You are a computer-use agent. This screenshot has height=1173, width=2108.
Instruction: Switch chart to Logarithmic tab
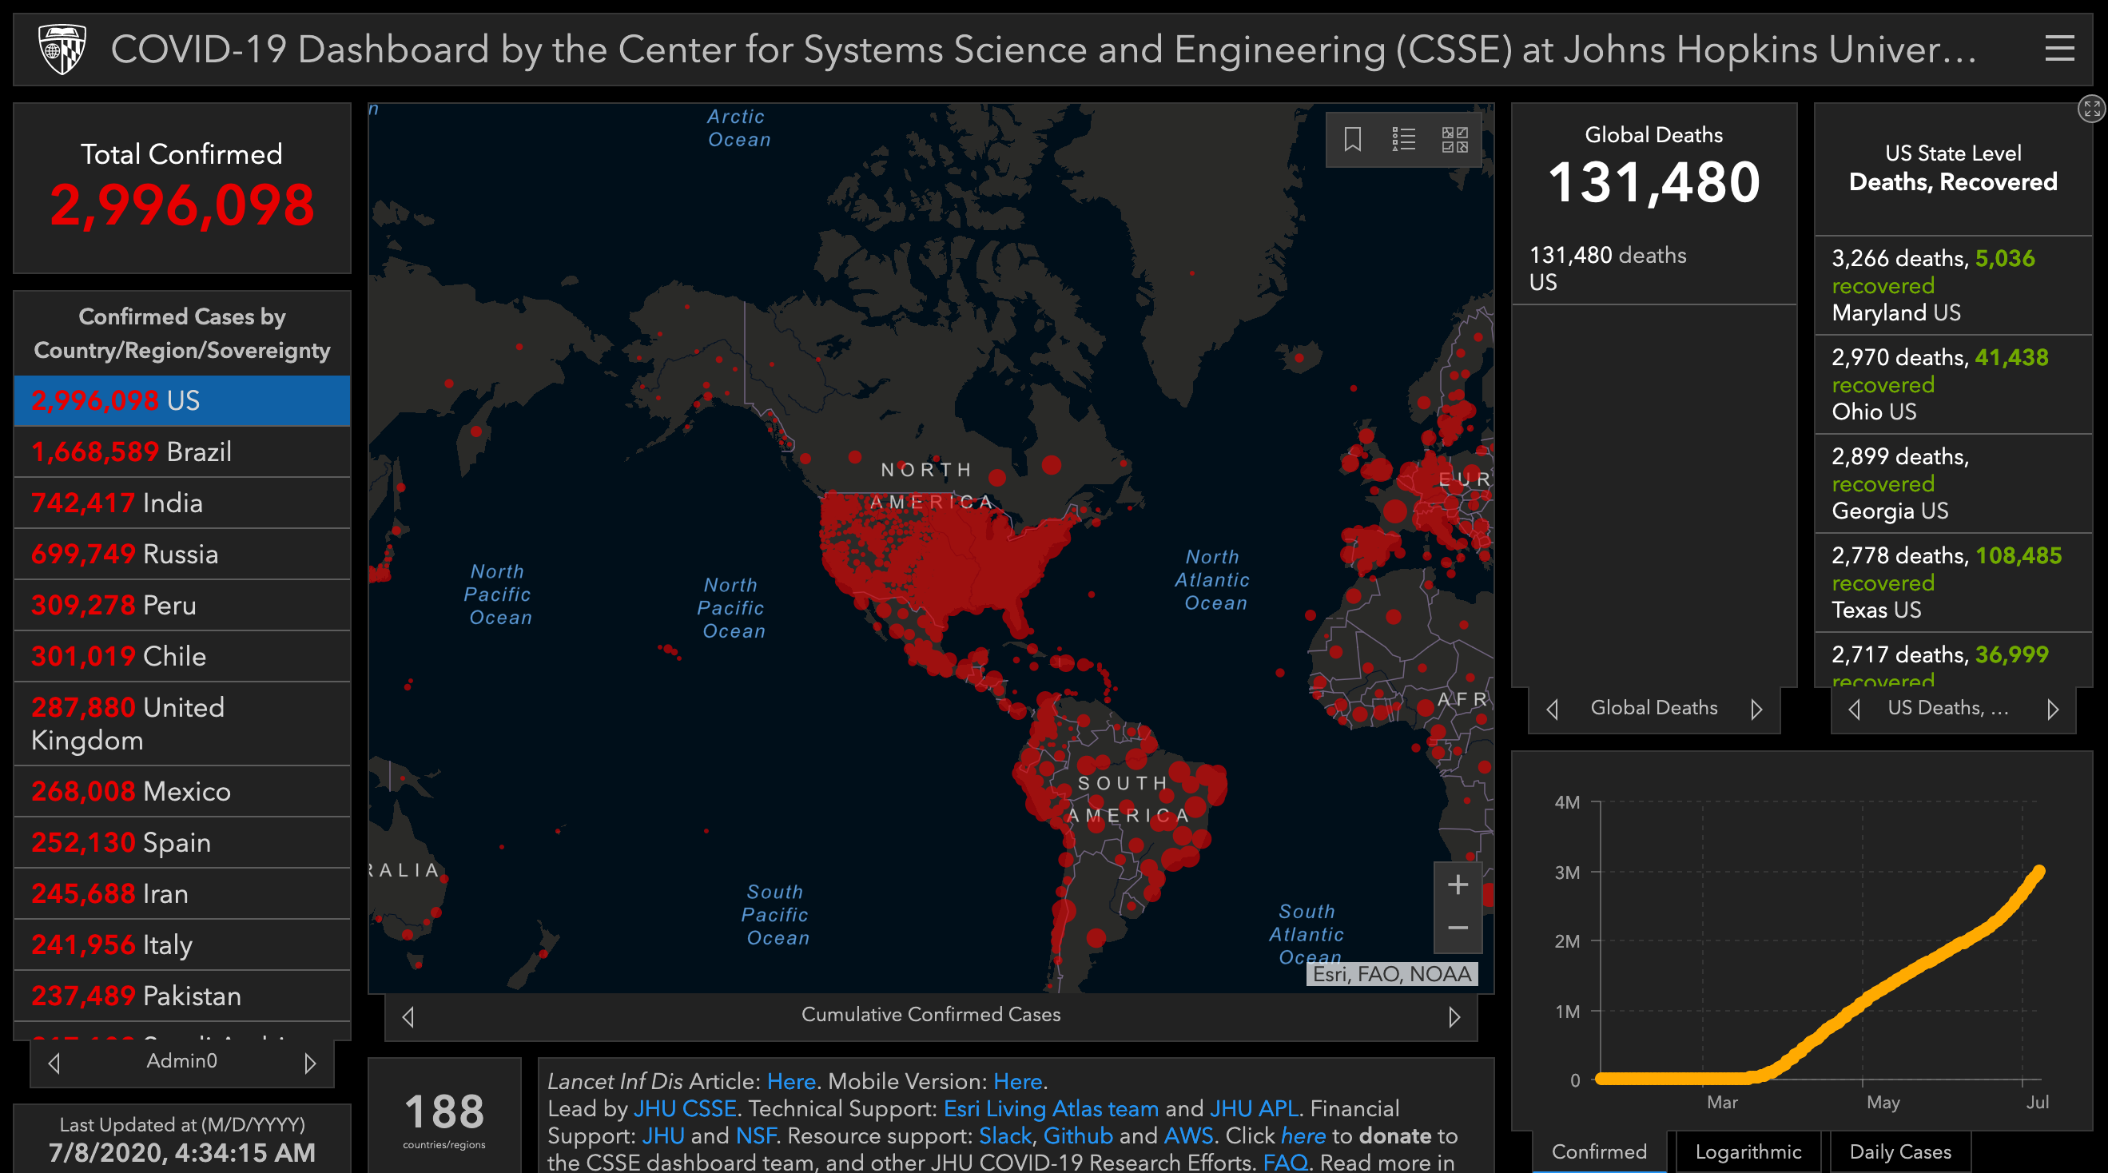tap(1747, 1151)
